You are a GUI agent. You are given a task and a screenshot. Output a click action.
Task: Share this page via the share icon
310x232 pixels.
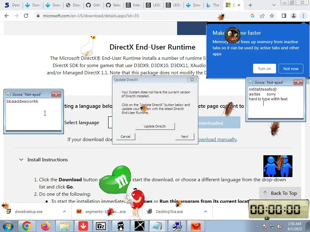(x=262, y=16)
